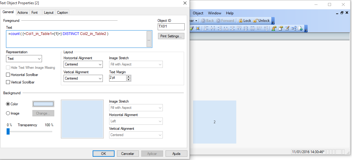The image size is (352, 160).
Task: Expand the Representation dropdown
Action: [x=24, y=59]
